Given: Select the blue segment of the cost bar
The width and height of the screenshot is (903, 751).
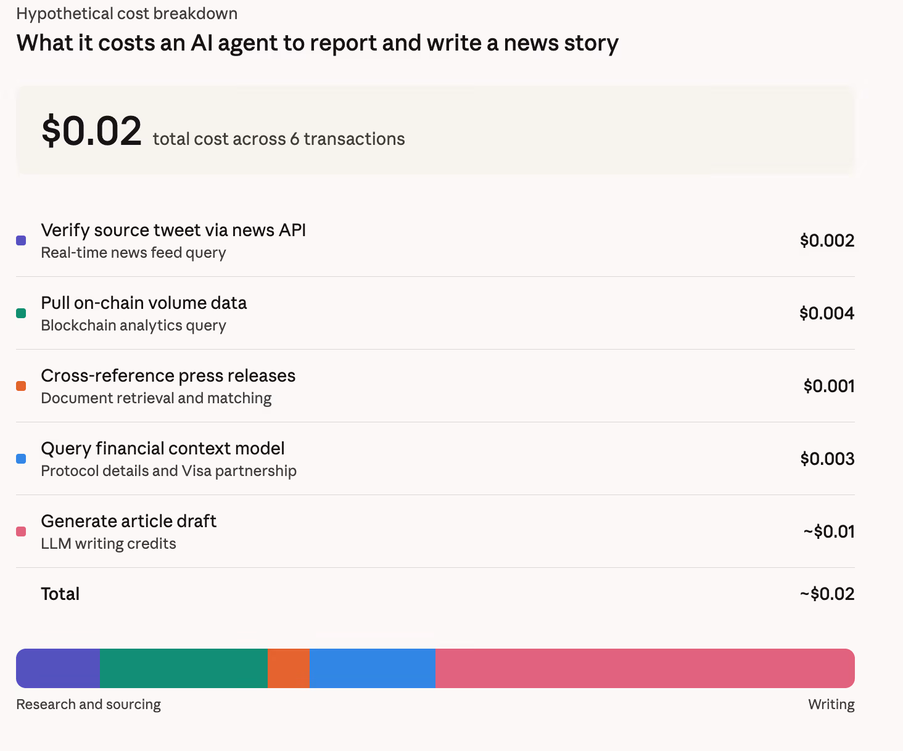Looking at the screenshot, I should coord(372,668).
